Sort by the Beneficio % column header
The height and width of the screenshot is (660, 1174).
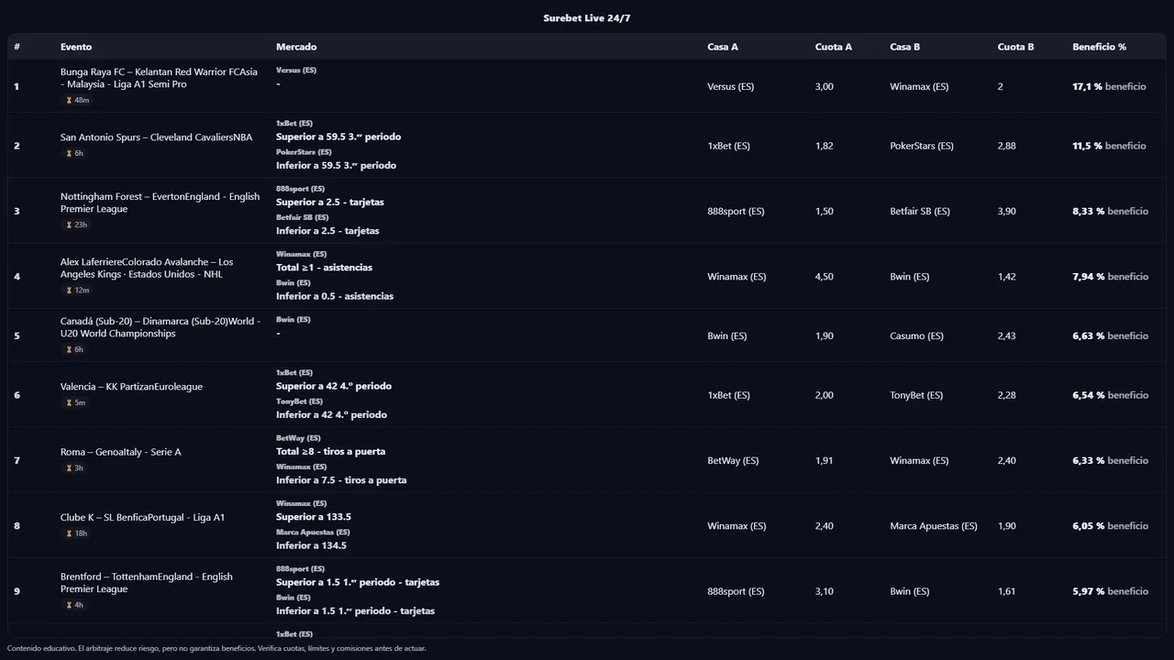(x=1099, y=47)
